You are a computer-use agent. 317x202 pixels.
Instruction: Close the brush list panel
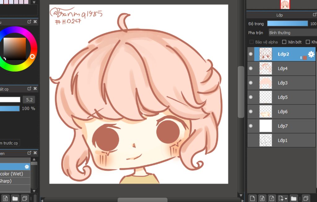point(35,153)
